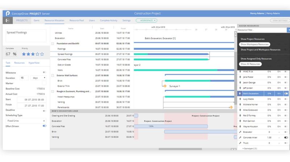Click the Resource Filter input field
Image resolution: width=290 pixels, height=162 pixels.
pyautogui.click(x=262, y=30)
